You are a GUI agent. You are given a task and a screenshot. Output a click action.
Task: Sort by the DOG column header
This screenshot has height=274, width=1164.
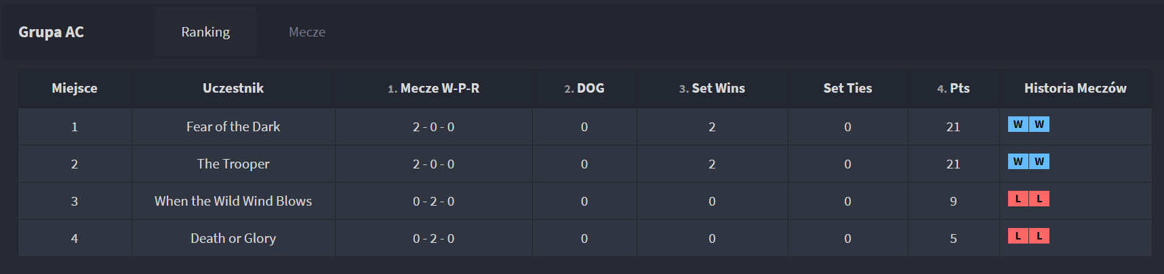[x=584, y=88]
